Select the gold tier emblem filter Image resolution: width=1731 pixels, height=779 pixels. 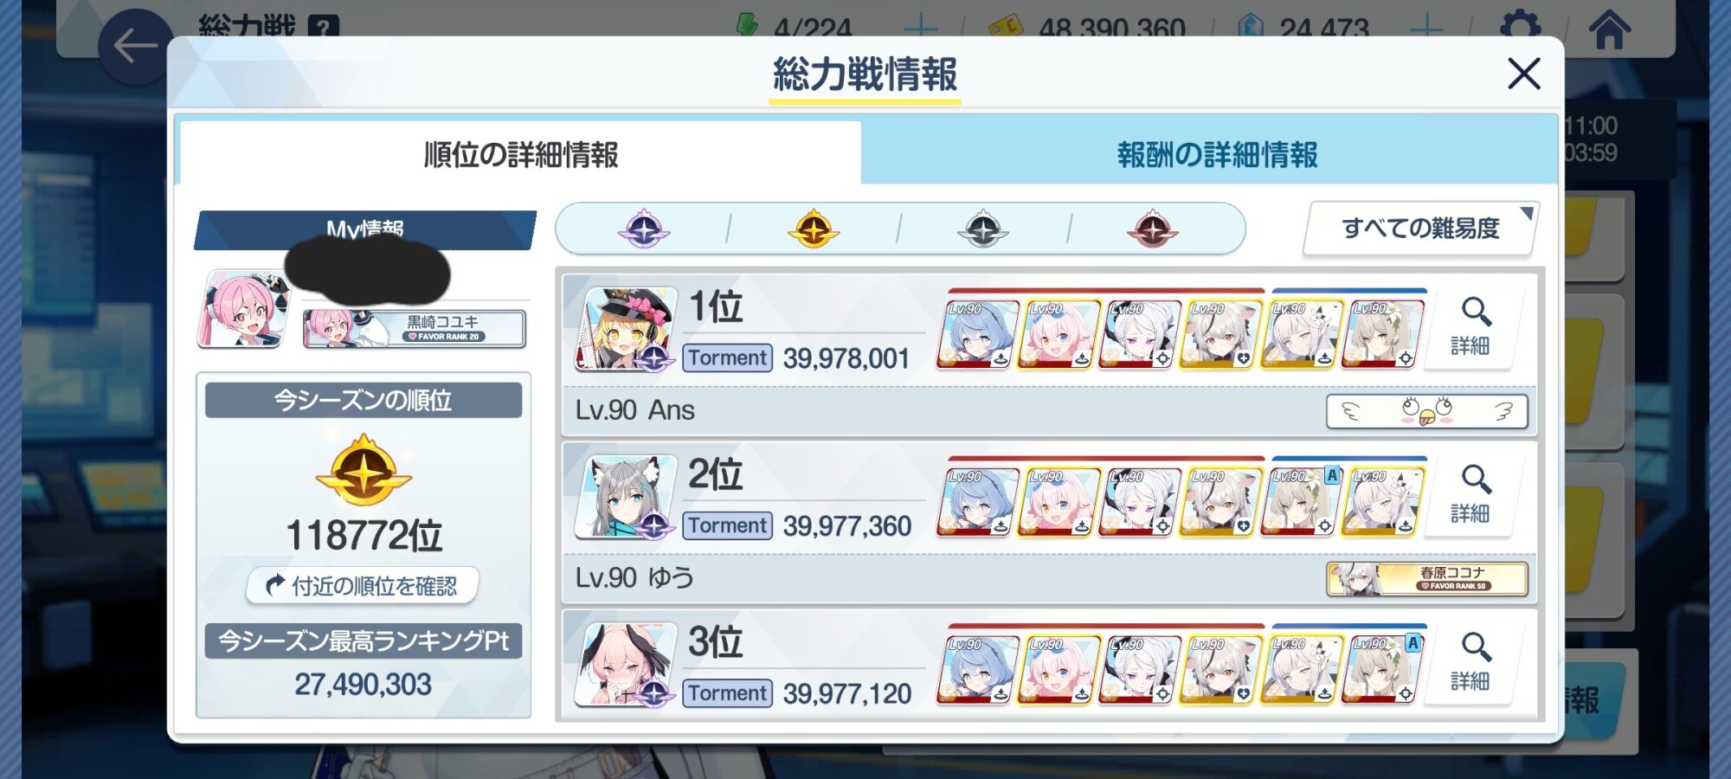coord(814,229)
